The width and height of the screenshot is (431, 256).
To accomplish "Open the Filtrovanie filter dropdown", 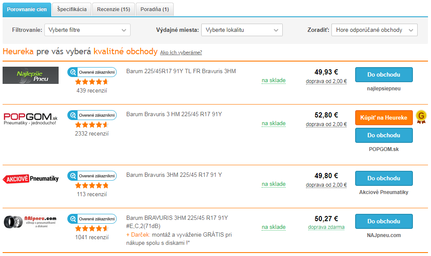I will pos(87,30).
